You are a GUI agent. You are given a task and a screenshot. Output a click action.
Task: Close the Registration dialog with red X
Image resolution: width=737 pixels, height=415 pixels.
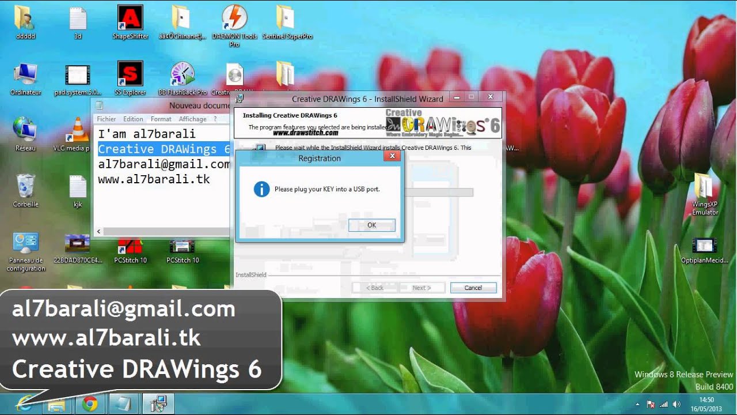(393, 156)
